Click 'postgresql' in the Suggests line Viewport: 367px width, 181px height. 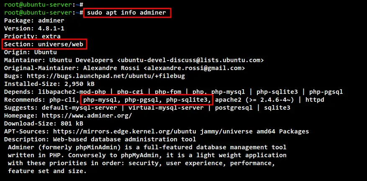click(x=234, y=108)
